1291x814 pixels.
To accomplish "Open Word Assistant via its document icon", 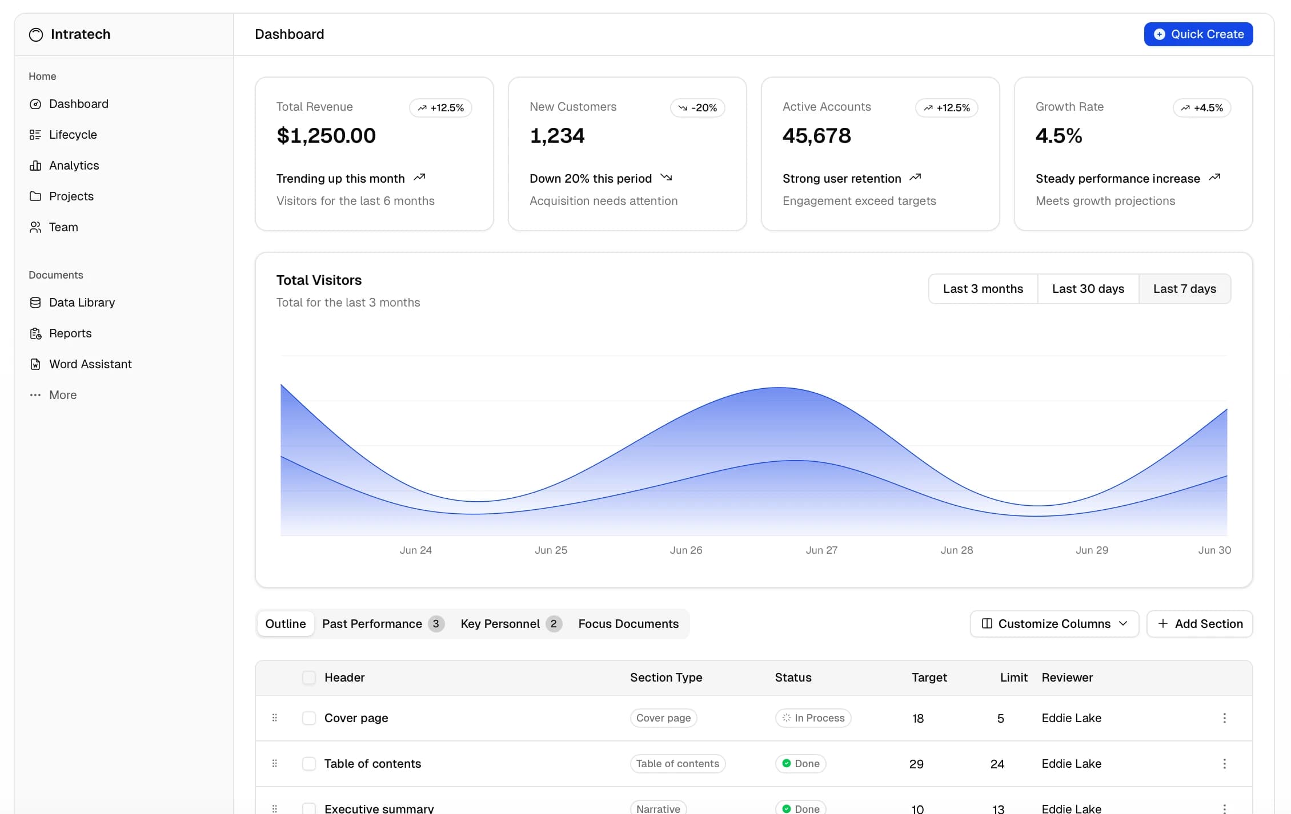I will 35,364.
